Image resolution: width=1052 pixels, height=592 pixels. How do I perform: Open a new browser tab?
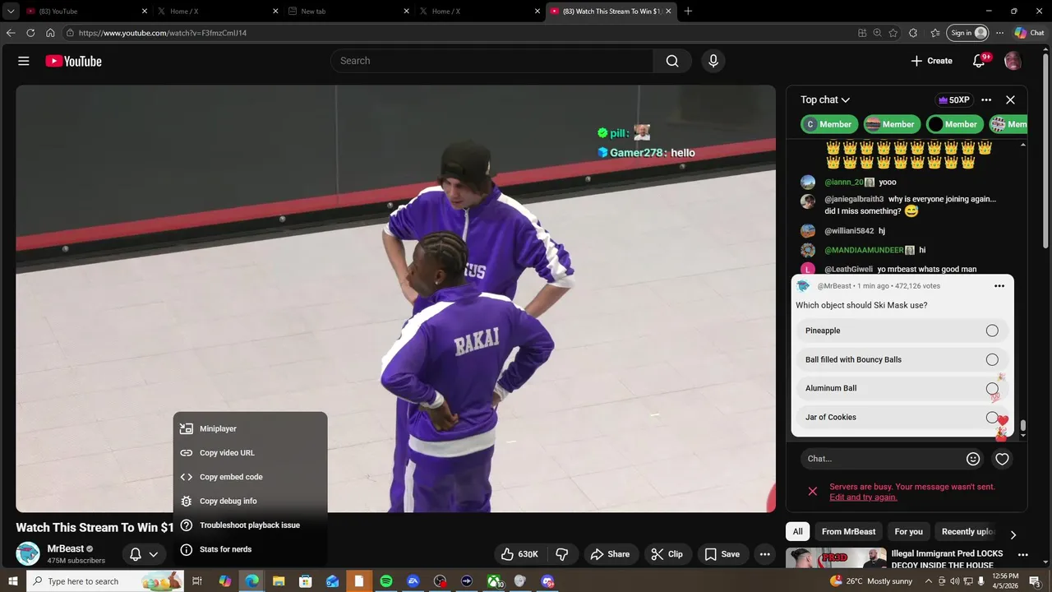coord(688,12)
